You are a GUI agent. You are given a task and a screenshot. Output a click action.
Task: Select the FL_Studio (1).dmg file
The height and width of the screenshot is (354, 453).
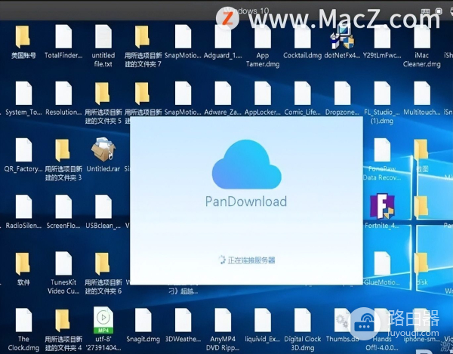click(382, 94)
